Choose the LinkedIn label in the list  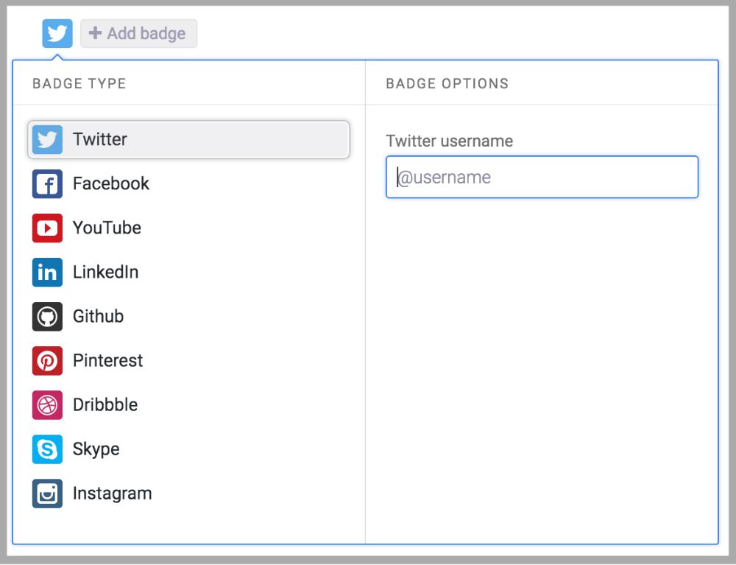[105, 272]
